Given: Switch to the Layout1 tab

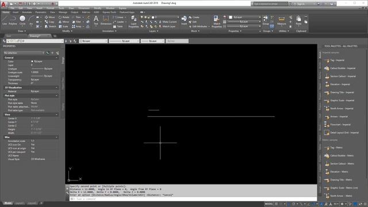Looking at the screenshot, I should [x=20, y=203].
